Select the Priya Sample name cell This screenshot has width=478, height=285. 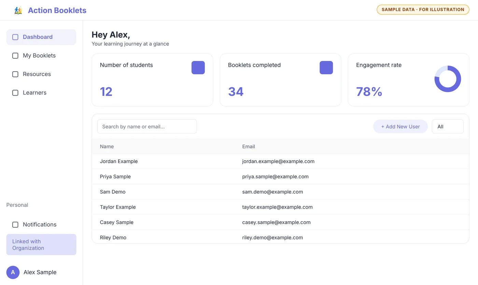[115, 177]
